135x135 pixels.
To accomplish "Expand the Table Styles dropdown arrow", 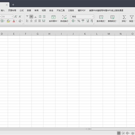I will coord(117,21).
